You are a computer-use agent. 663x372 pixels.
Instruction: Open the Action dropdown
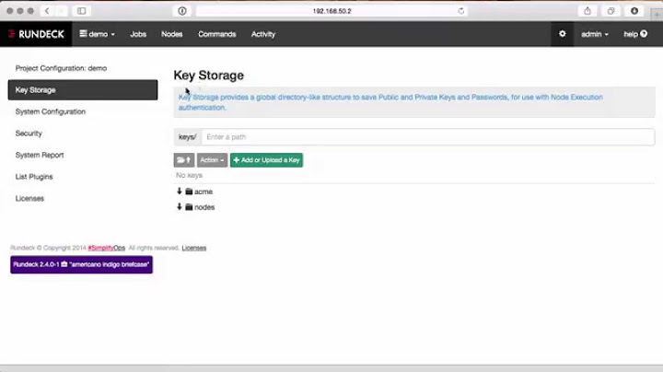(x=212, y=160)
